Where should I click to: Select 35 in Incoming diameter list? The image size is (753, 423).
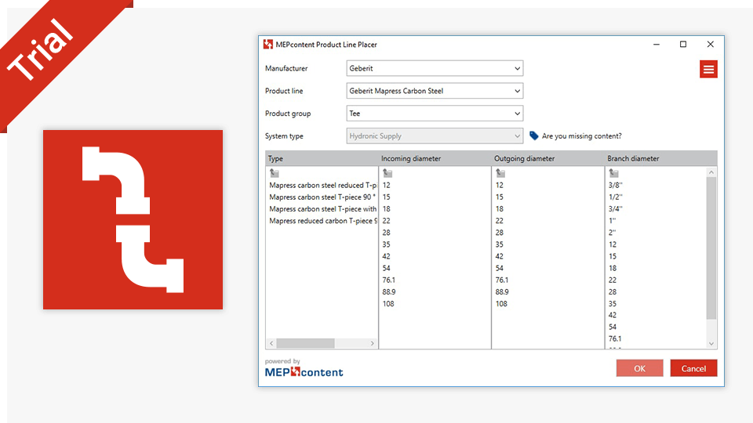coord(386,244)
